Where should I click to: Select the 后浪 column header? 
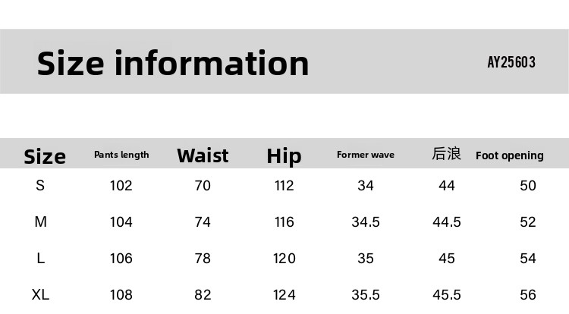point(446,154)
